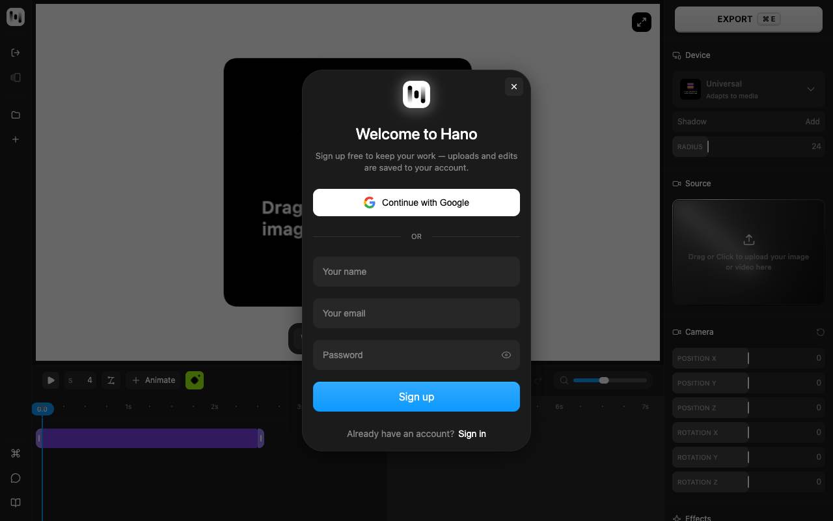Click Continue with Google
833x521 pixels.
416,203
